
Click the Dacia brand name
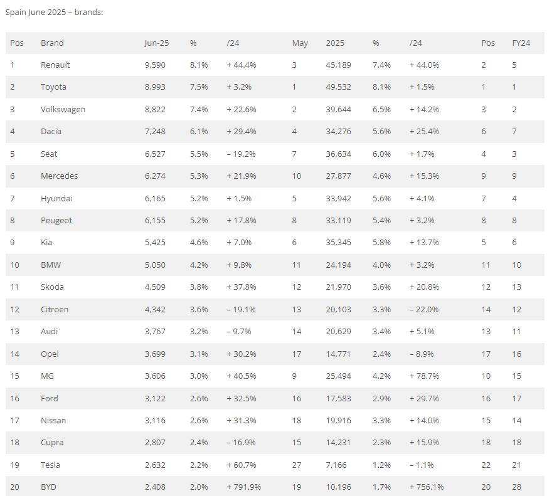tap(51, 131)
